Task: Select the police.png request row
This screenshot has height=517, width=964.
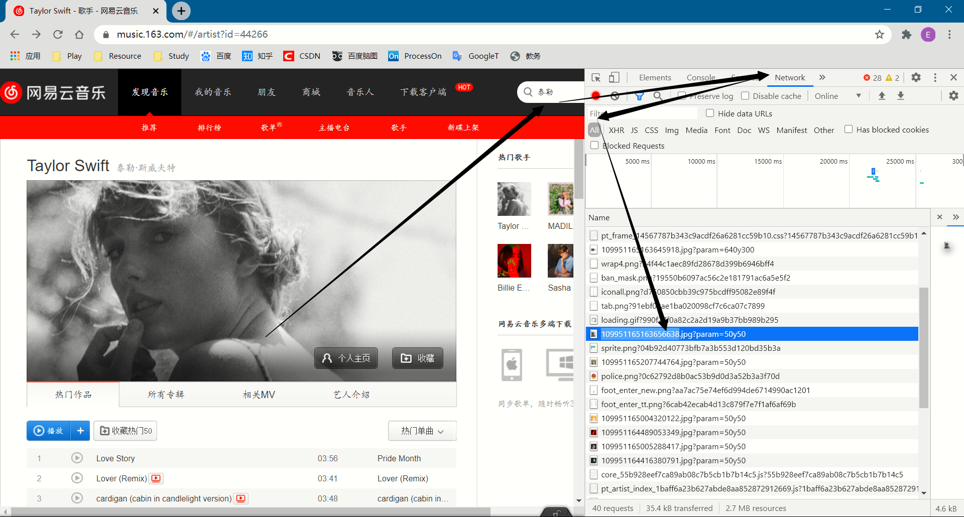Action: click(752, 376)
